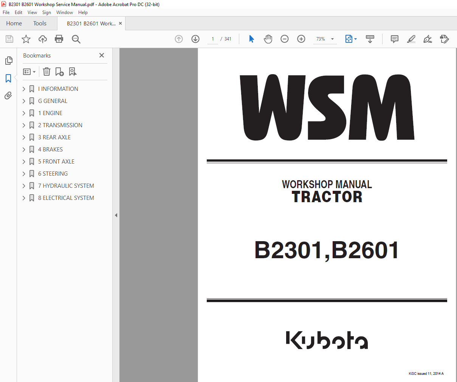Jump to 4 BRAKES bookmark text
Screen dimensions: 457x382
pyautogui.click(x=50, y=150)
